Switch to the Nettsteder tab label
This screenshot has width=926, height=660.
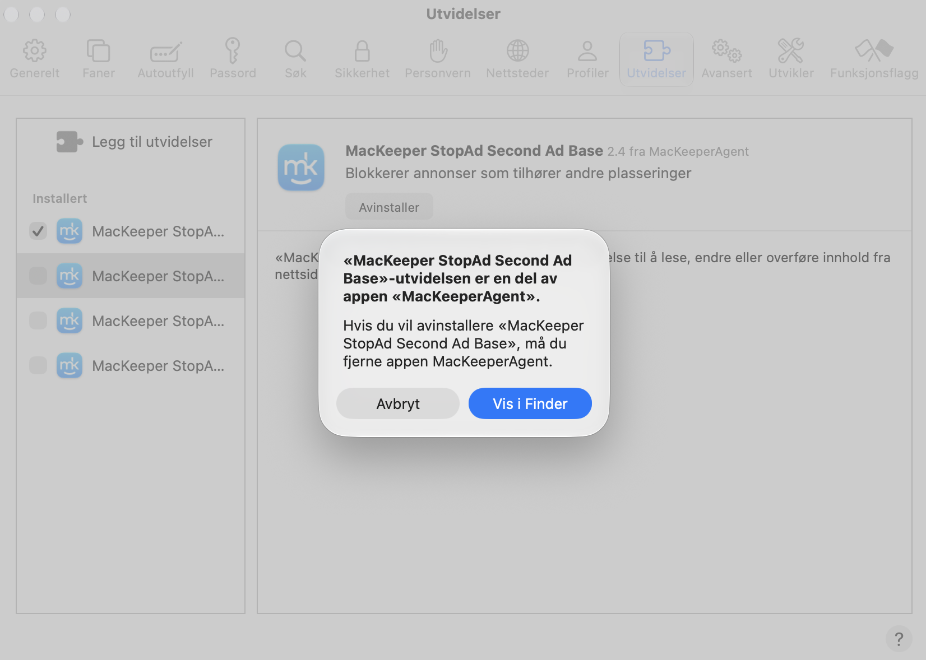tap(517, 73)
